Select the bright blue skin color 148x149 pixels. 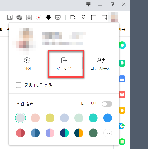click(108, 118)
